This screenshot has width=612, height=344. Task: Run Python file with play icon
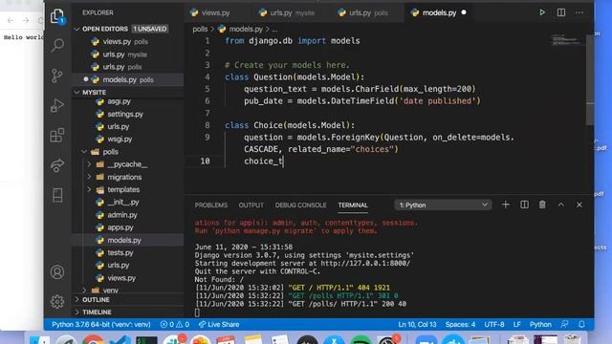point(542,12)
